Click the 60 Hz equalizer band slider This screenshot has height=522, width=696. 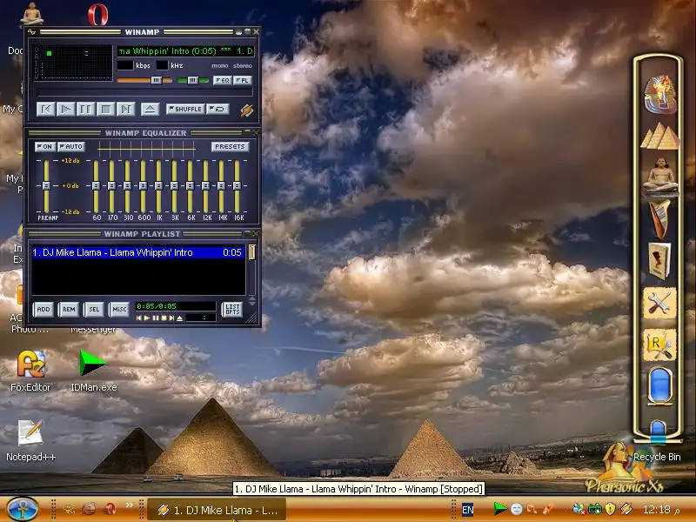tap(96, 186)
